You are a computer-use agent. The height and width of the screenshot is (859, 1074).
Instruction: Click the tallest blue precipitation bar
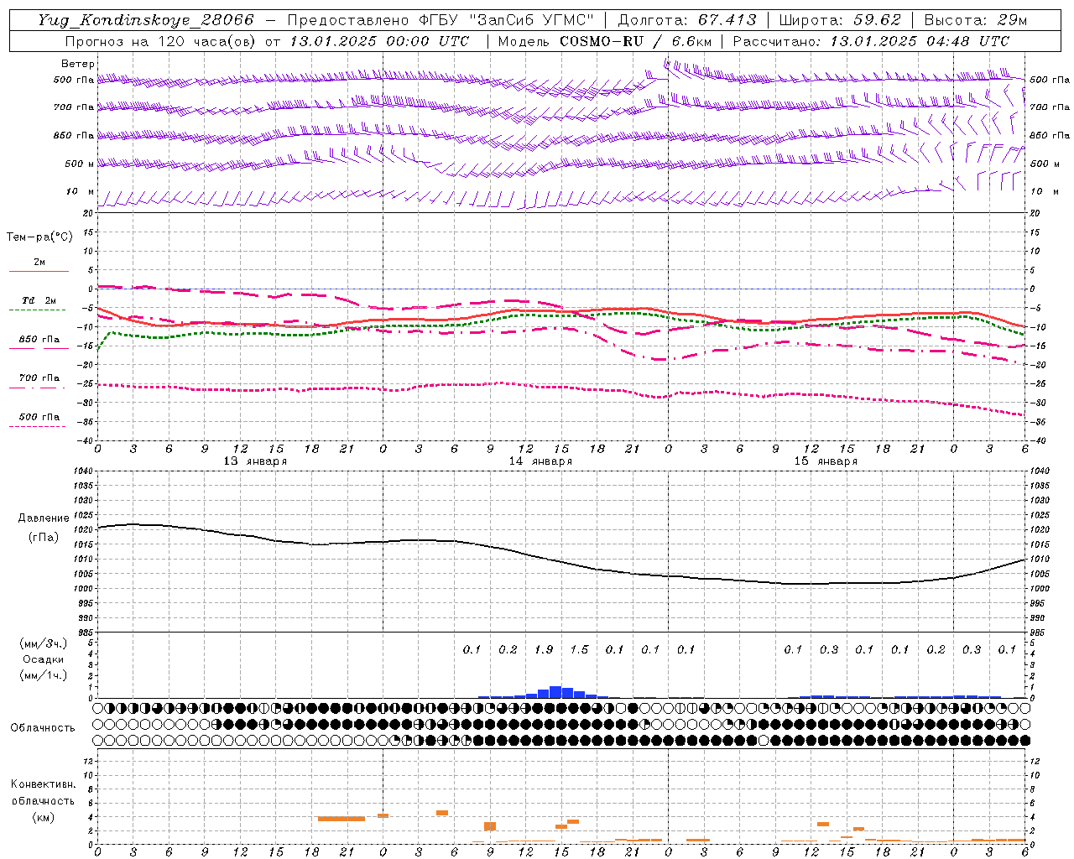[x=555, y=692]
